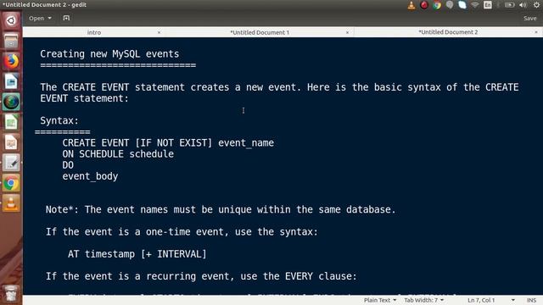Click the 'event_body' line
The height and width of the screenshot is (305, 543).
coord(90,176)
